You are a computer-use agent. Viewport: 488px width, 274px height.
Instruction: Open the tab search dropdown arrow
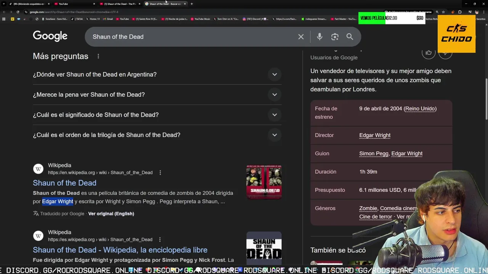click(x=4, y=4)
